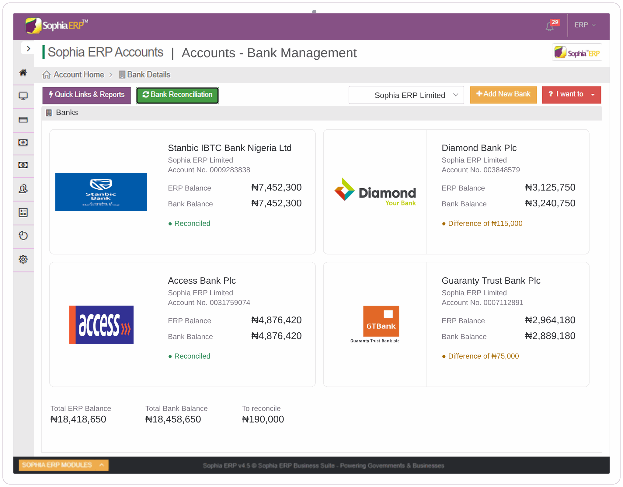Select Diamond Bank Plc title
The image size is (623, 487).
click(x=479, y=148)
